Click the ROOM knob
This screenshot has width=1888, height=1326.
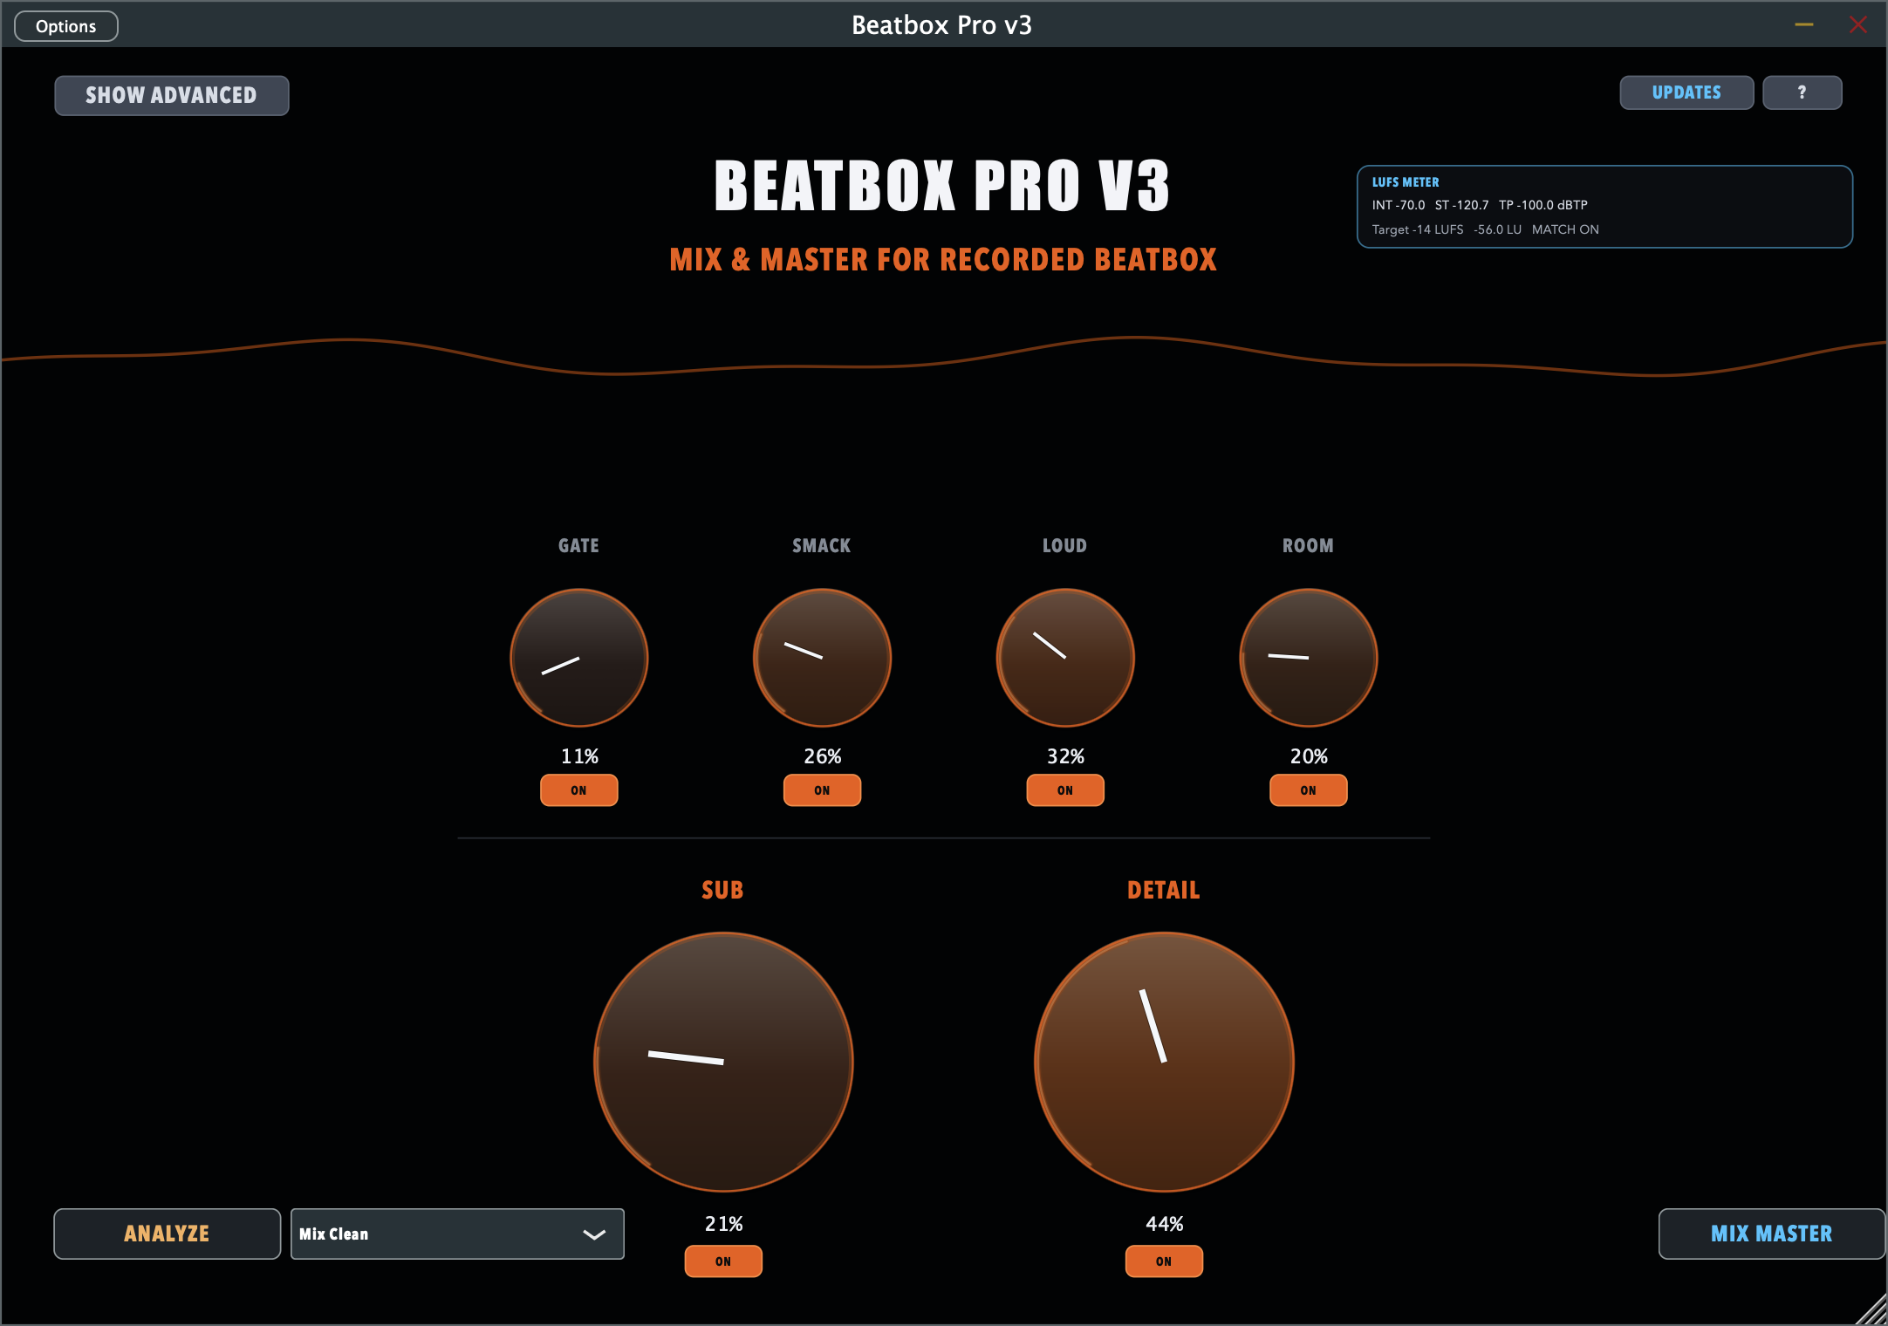(1309, 658)
